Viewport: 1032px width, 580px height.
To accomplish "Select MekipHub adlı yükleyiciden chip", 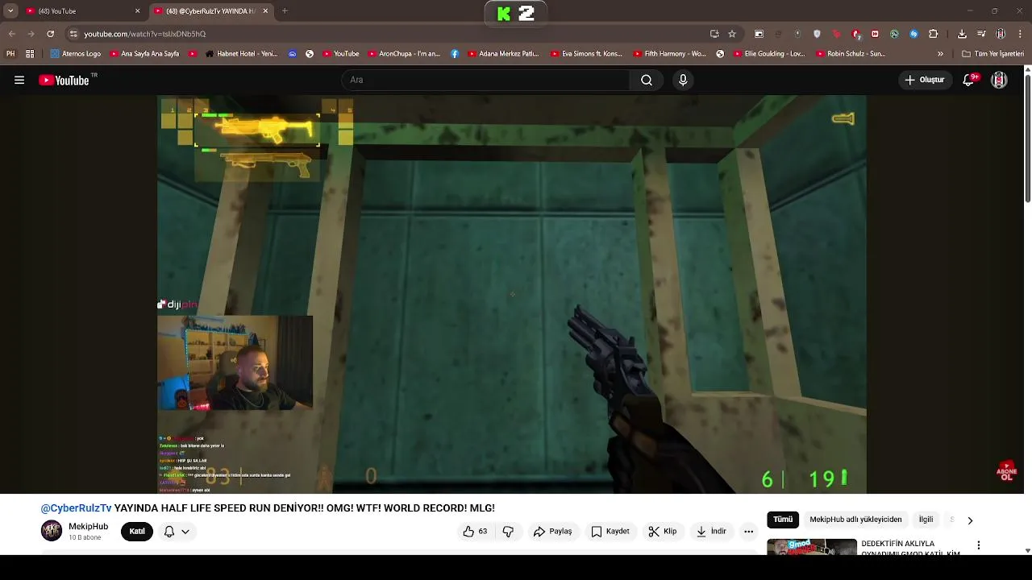I will point(855,520).
